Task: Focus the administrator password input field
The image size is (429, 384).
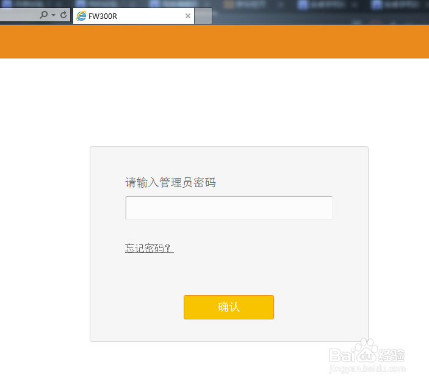Action: coord(229,208)
